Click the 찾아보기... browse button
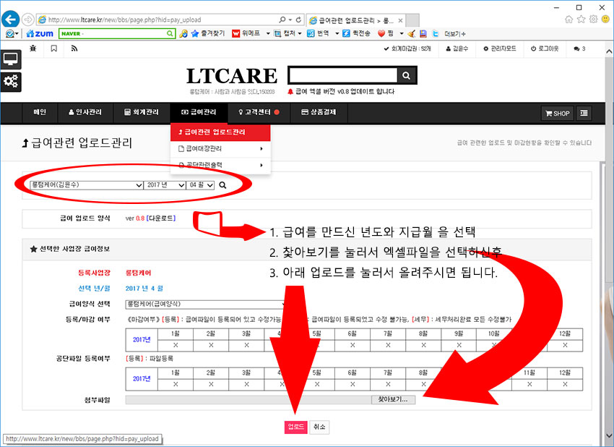 (x=393, y=399)
